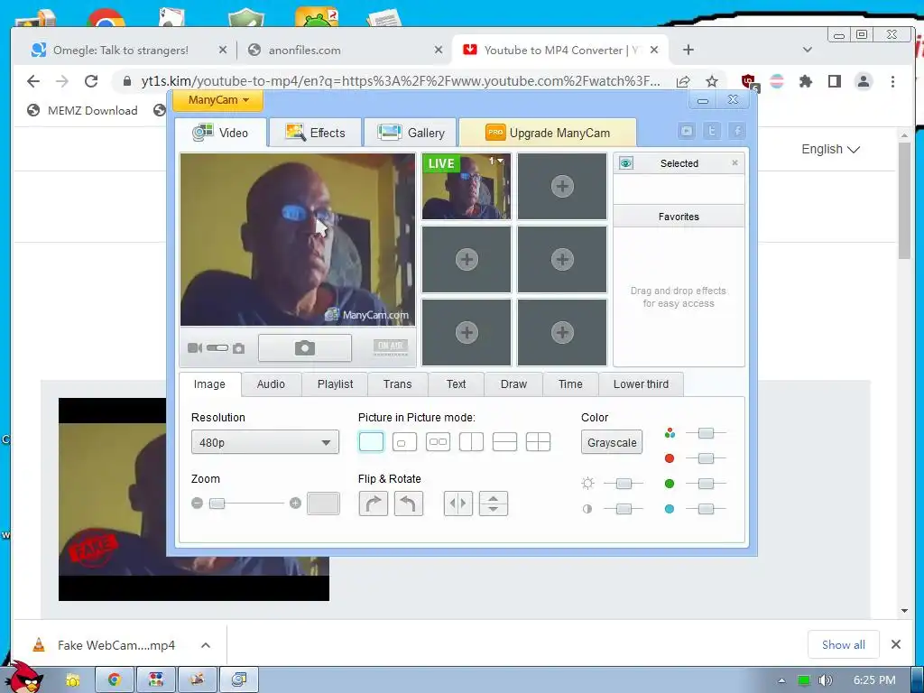Open a new Chrome tab
The image size is (924, 693).
tap(688, 51)
